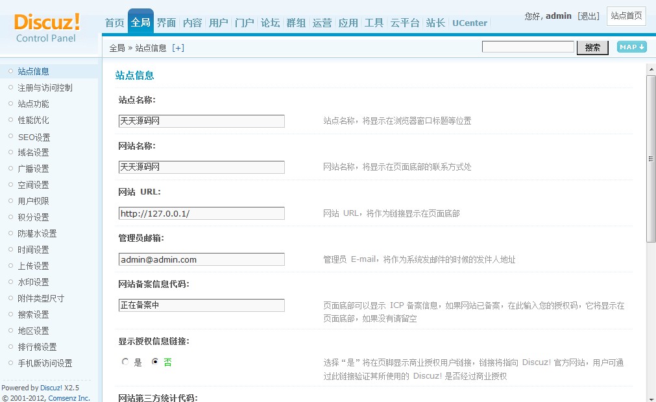Image resolution: width=656 pixels, height=402 pixels.
Task: Select the '否' radio button
Action: (x=155, y=362)
